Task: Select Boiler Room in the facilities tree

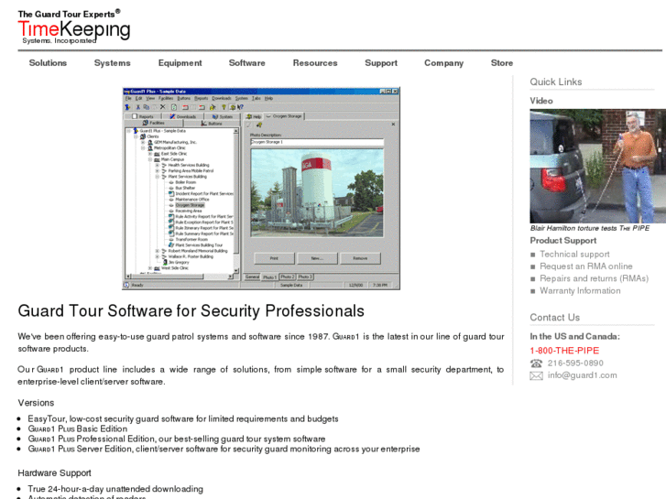Action: pyautogui.click(x=186, y=182)
